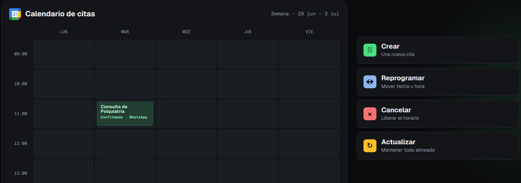Click the MIÉ column header

tap(186, 32)
